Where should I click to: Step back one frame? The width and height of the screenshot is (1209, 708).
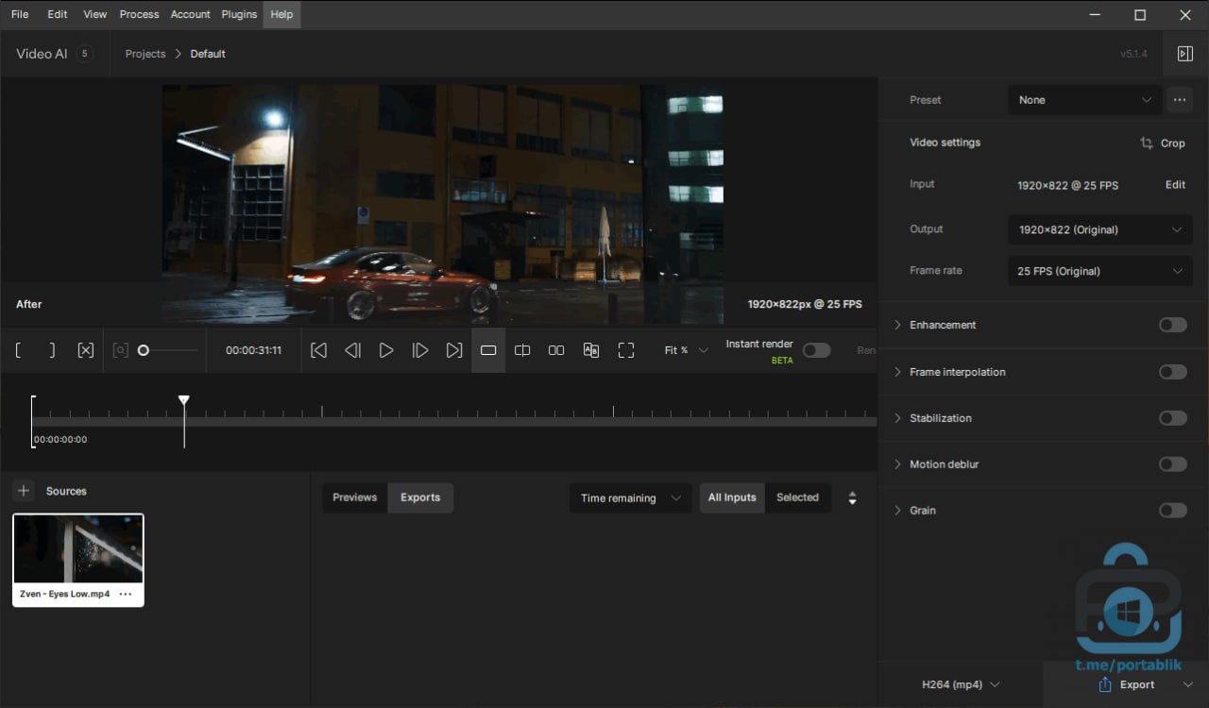(352, 350)
